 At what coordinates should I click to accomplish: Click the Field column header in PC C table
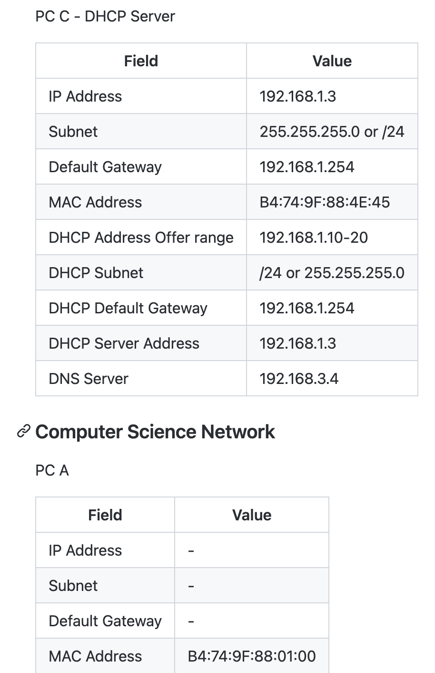[140, 61]
